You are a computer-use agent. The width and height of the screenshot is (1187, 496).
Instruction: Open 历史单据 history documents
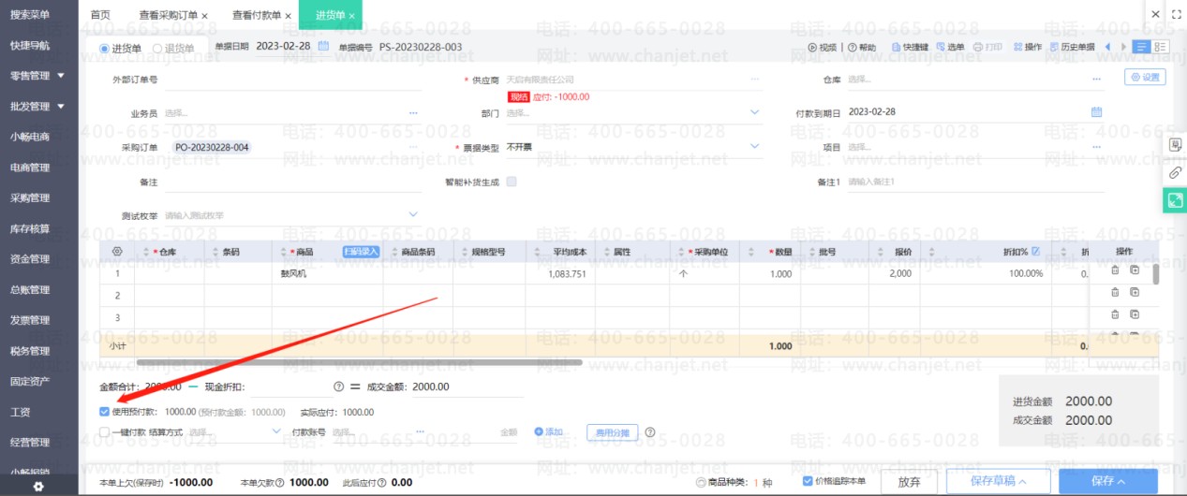click(1072, 47)
